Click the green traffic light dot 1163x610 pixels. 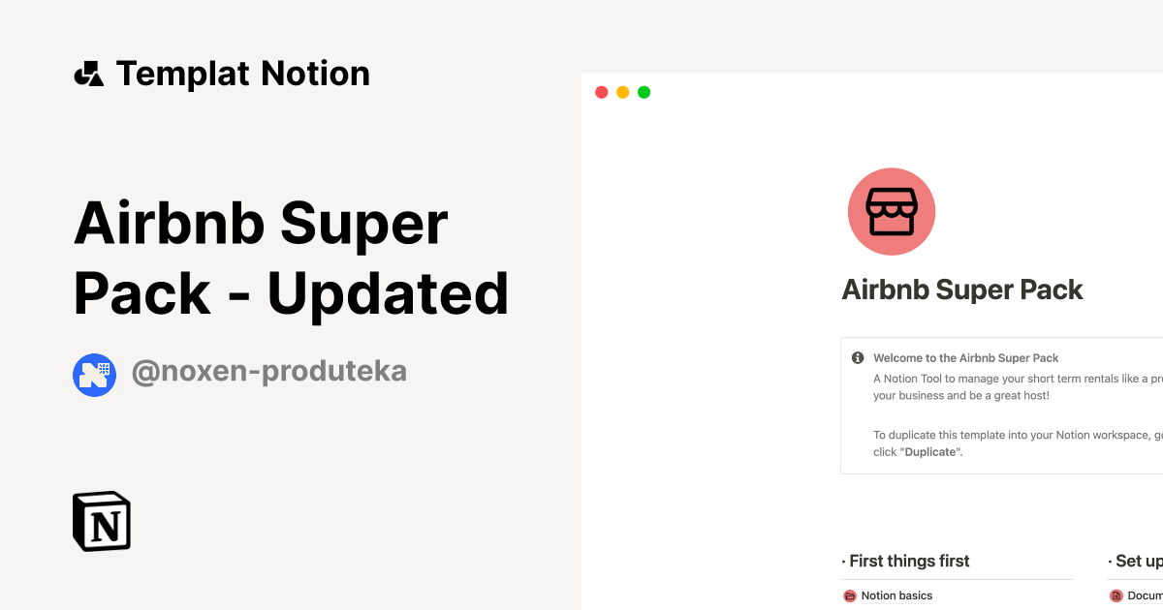click(644, 91)
